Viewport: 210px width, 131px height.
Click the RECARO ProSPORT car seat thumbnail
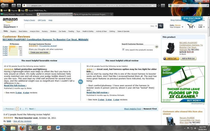tap(170, 48)
